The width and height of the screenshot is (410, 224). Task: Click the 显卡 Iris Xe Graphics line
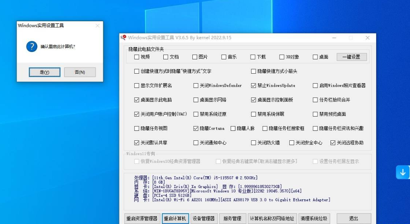[x=208, y=187]
